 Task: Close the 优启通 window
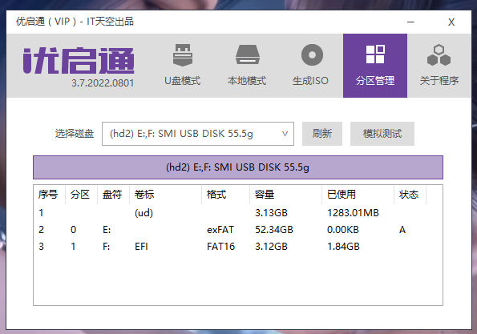point(451,22)
